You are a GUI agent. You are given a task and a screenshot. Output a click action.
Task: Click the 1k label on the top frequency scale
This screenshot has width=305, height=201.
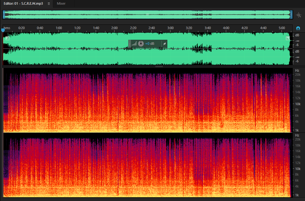point(297,130)
